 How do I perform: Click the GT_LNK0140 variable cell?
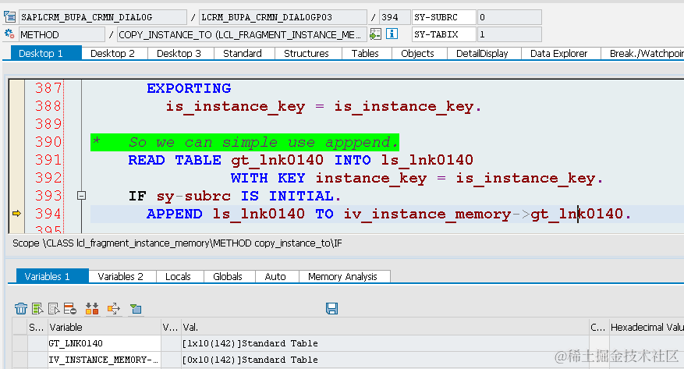[104, 343]
